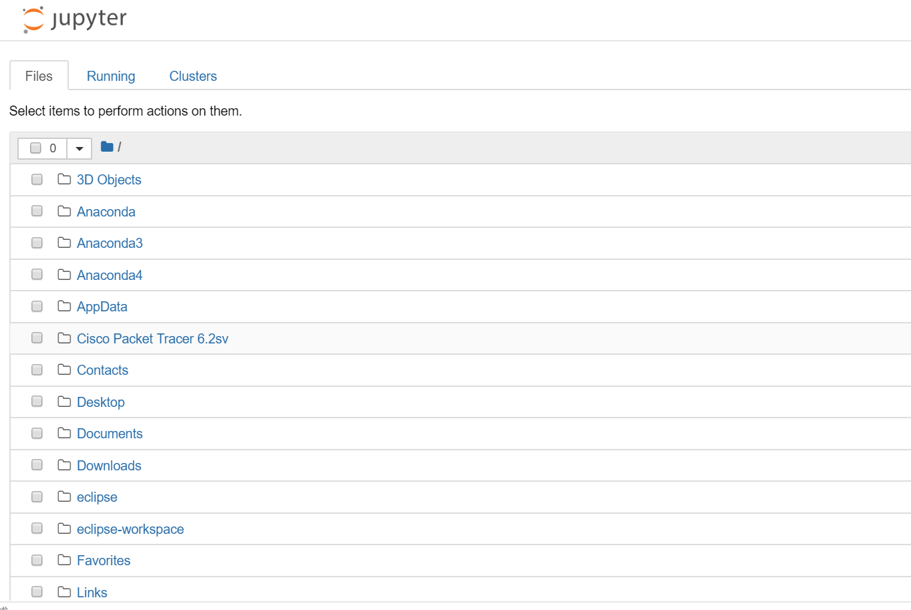The width and height of the screenshot is (911, 610).
Task: Open the eclipse folder link
Action: click(x=97, y=497)
